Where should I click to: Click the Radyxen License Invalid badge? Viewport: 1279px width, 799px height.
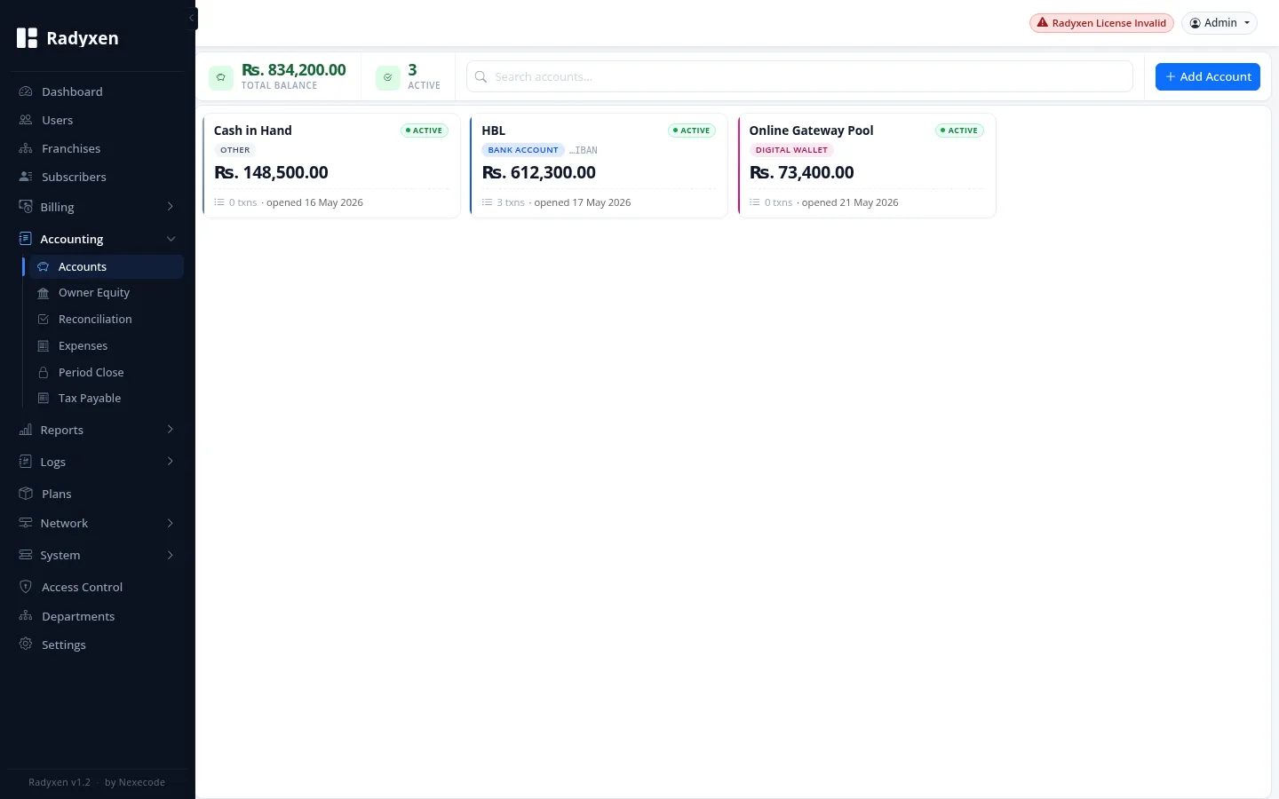click(x=1101, y=23)
